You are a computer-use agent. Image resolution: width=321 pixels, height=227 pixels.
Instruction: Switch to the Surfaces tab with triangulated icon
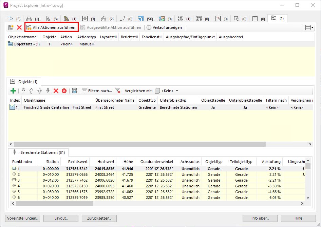click(x=107, y=19)
